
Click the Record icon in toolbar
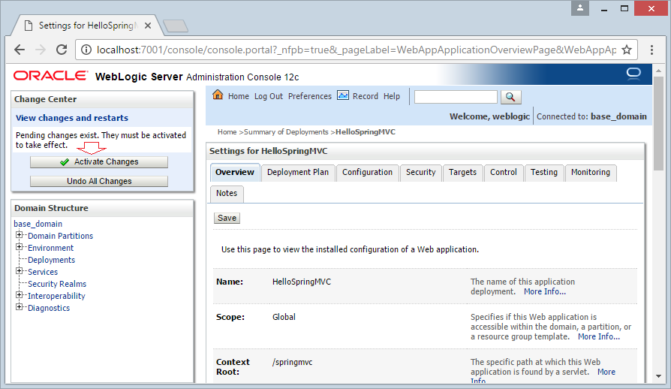(343, 95)
